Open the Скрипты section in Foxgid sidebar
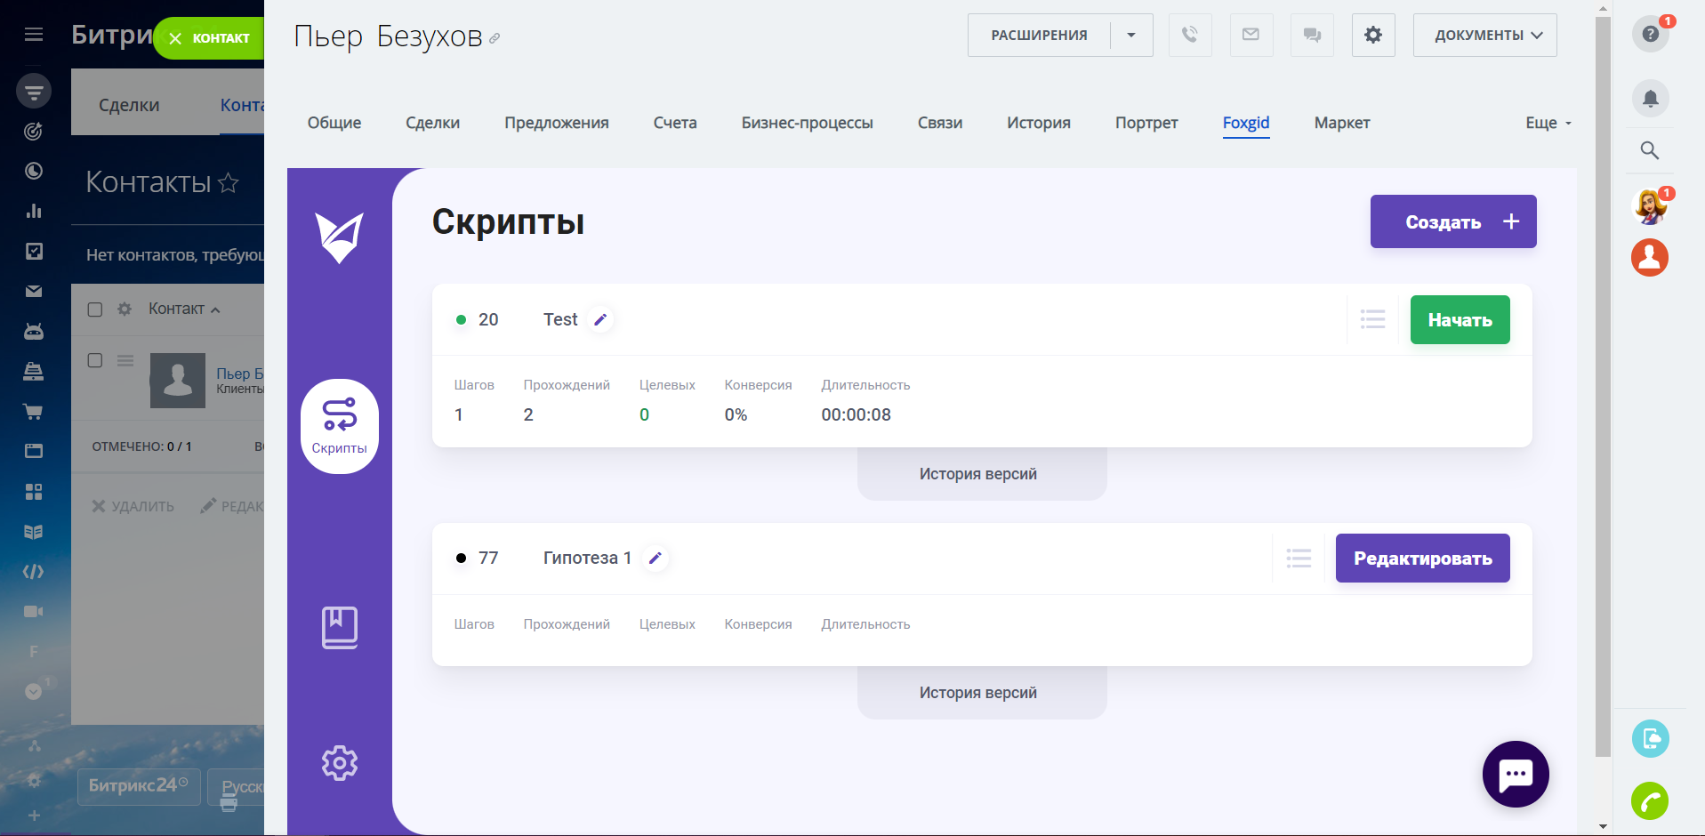The height and width of the screenshot is (836, 1705). 339,426
